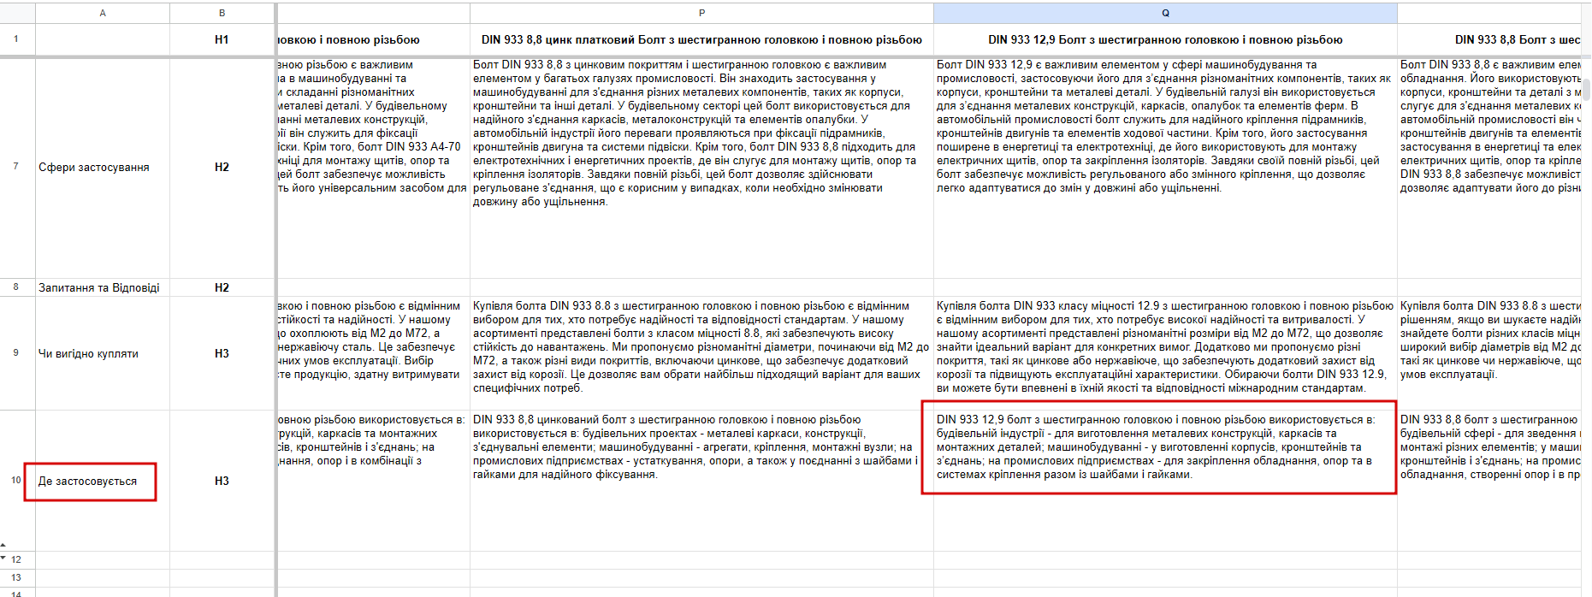Screen dimensions: 1592x597
Task: Select column B header
Action: pos(222,13)
